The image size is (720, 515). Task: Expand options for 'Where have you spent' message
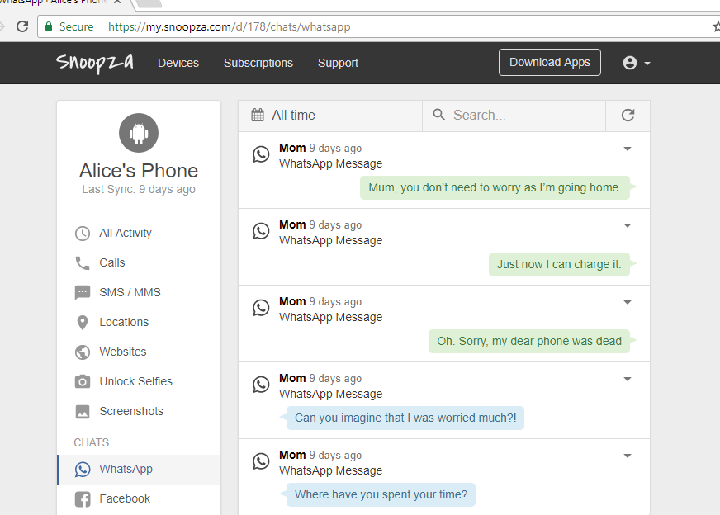coord(627,456)
